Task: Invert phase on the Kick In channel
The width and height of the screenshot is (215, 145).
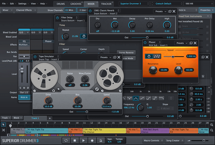Action: [x=28, y=88]
